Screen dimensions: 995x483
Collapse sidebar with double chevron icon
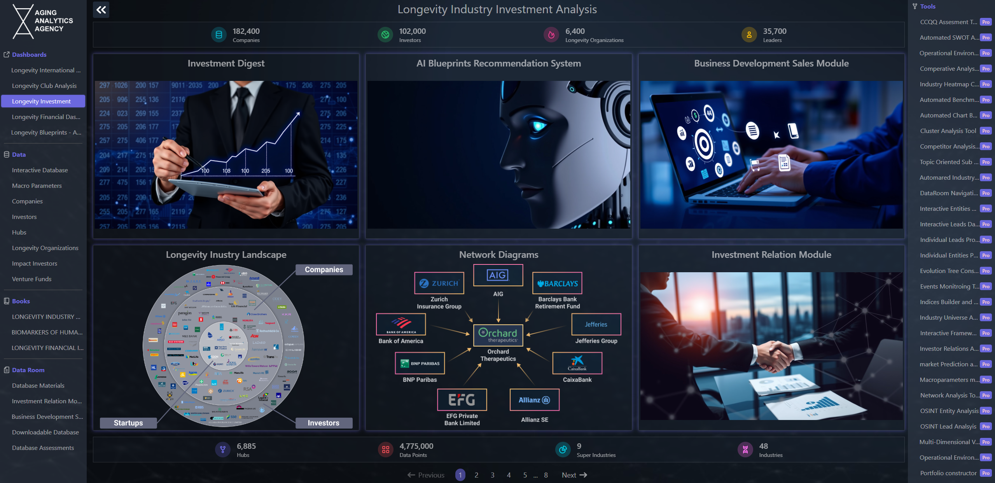pyautogui.click(x=101, y=10)
